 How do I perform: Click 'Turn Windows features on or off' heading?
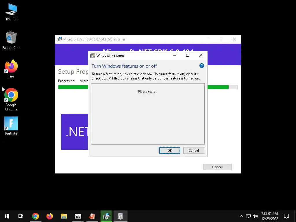pyautogui.click(x=124, y=66)
